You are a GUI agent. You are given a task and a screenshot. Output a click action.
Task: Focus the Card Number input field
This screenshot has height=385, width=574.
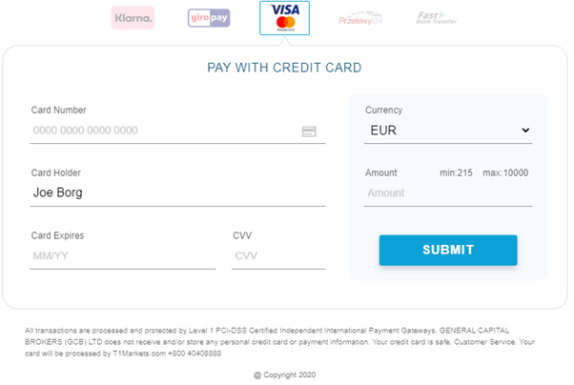162,132
